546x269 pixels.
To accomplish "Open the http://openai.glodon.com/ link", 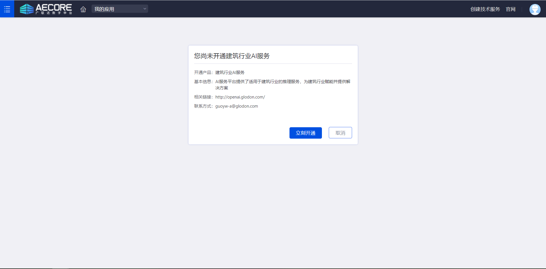I will coord(240,97).
